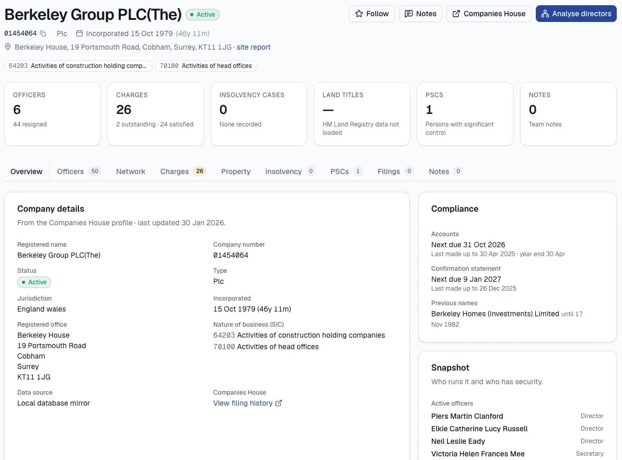Open the Insolvency tab
The image size is (622, 460).
290,171
